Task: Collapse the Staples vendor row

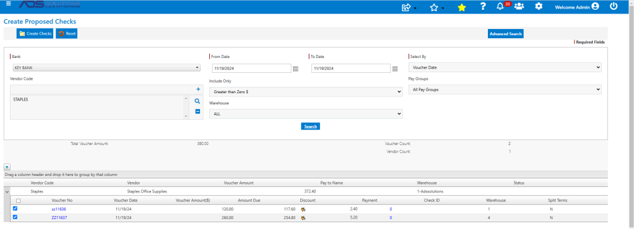Action: [x=7, y=192]
